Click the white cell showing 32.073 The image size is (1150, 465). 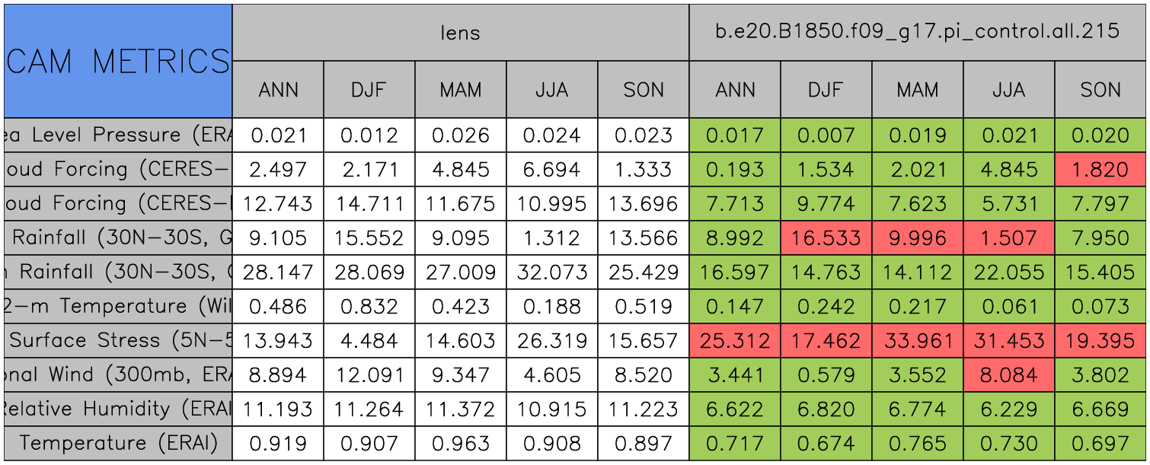(551, 272)
